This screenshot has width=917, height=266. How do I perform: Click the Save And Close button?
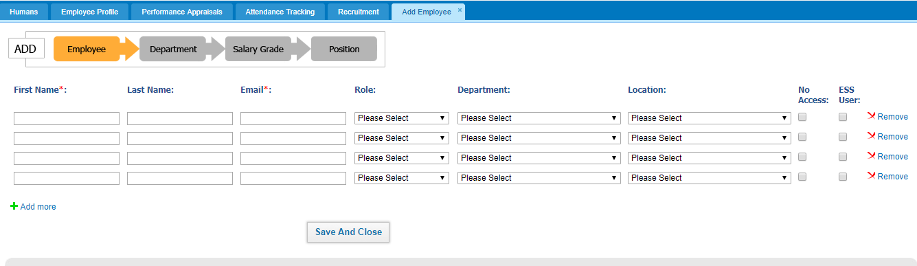(x=348, y=232)
